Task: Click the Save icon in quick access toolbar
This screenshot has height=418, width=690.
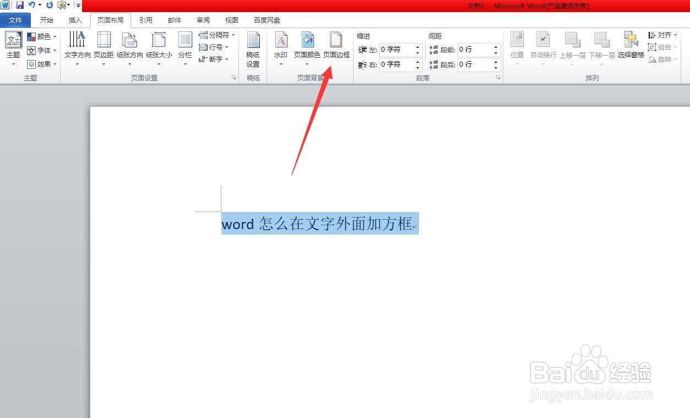Action: (20, 5)
